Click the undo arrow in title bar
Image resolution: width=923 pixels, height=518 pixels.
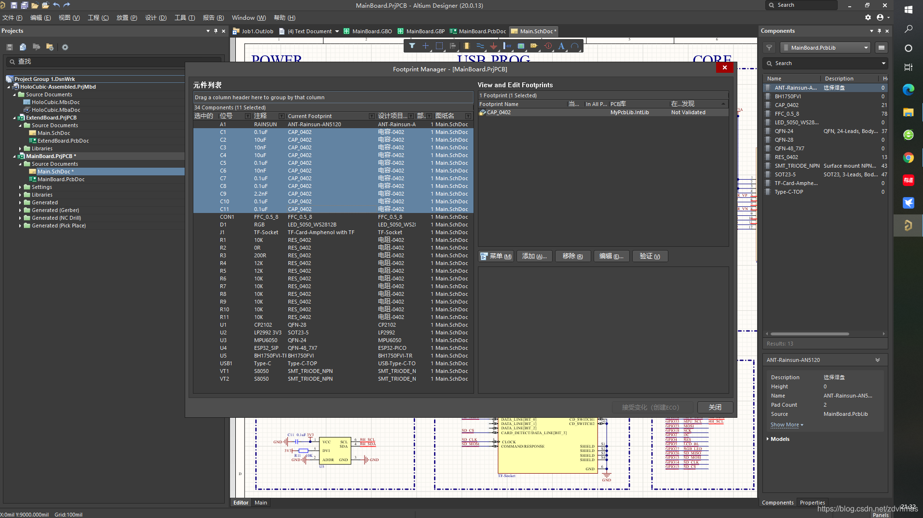tap(56, 5)
